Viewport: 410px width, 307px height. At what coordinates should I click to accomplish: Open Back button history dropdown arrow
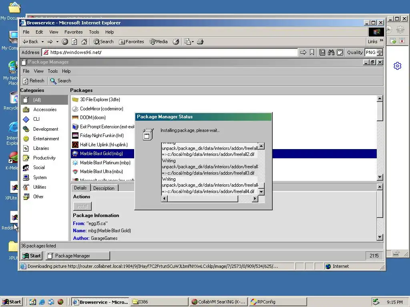point(42,42)
